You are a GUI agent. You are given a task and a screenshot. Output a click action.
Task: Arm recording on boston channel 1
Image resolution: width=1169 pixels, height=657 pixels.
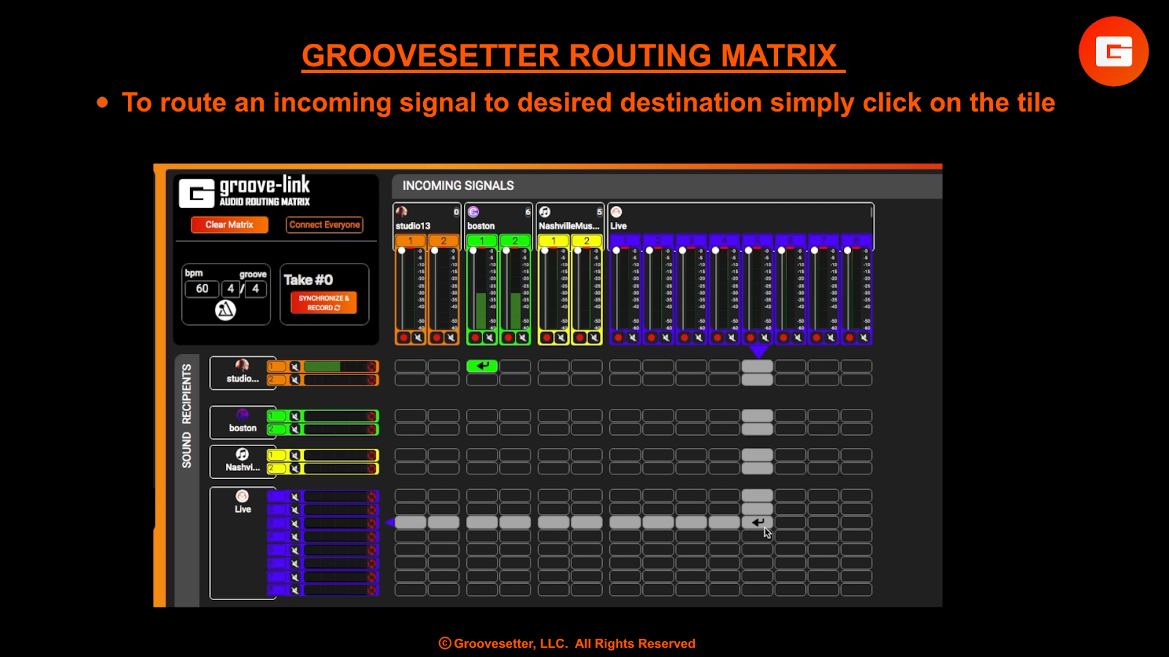pos(476,337)
